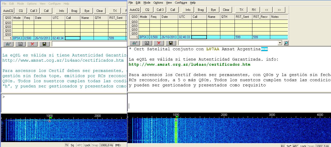Image resolution: width=331 pixels, height=147 pixels.
Task: Click AutoCQ button in left window
Action: click(x=8, y=11)
